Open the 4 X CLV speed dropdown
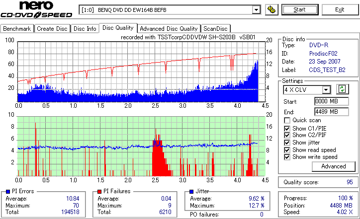Screen dimensions: 360x219 pyautogui.click(x=326, y=90)
